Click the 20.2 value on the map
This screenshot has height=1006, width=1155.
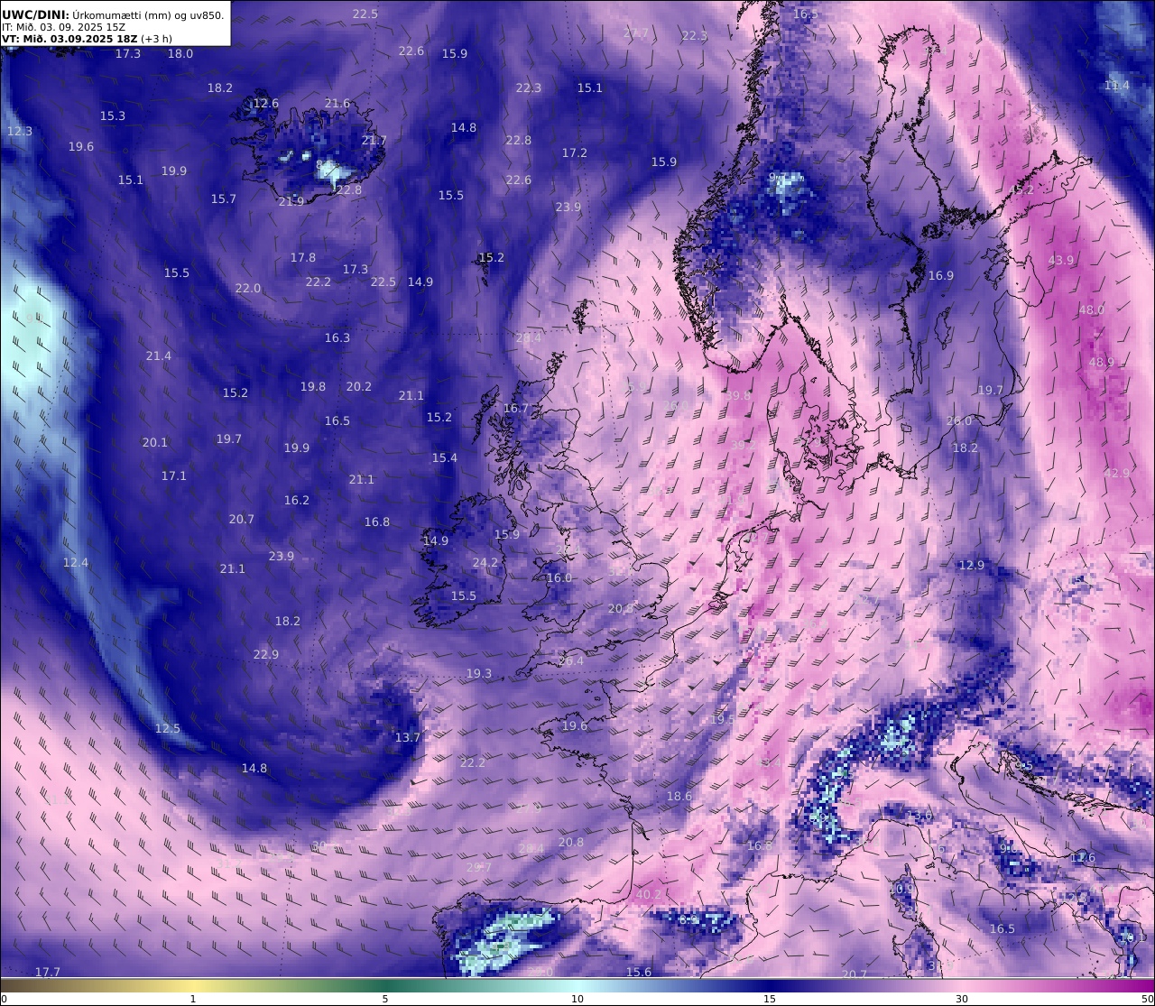pyautogui.click(x=359, y=386)
